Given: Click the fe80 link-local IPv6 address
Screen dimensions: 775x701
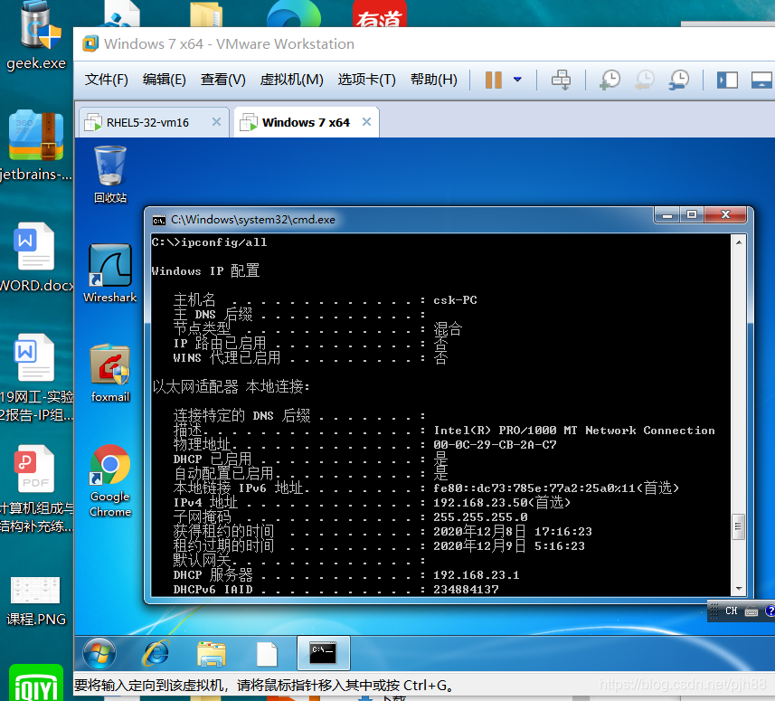Looking at the screenshot, I should pyautogui.click(x=534, y=488).
